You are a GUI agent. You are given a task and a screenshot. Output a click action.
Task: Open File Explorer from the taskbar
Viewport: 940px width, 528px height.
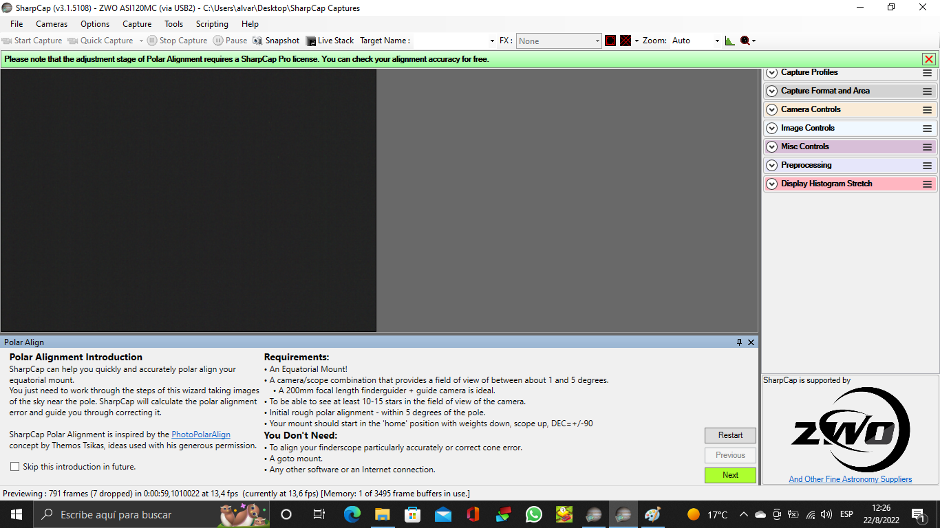383,514
